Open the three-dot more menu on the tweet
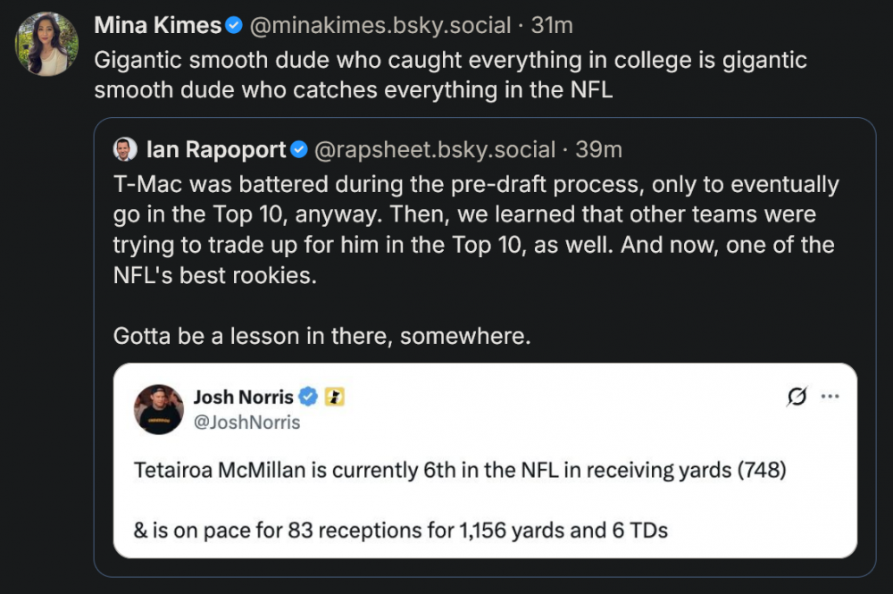 click(x=830, y=397)
